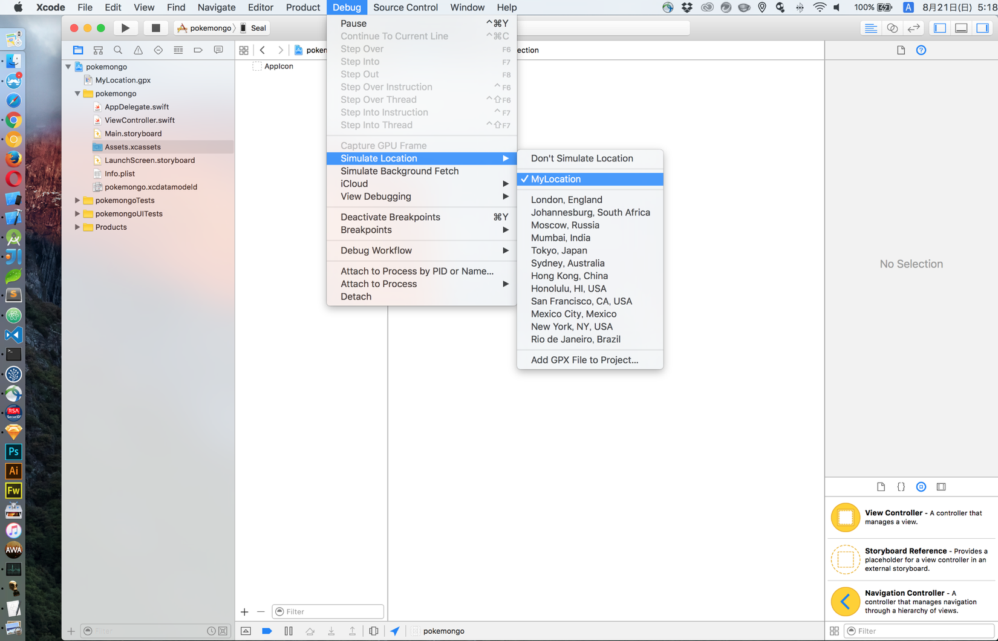This screenshot has height=641, width=998.
Task: Click the asset catalog Filter field
Action: tap(328, 611)
